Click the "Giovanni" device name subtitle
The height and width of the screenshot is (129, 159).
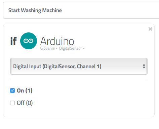(47, 48)
